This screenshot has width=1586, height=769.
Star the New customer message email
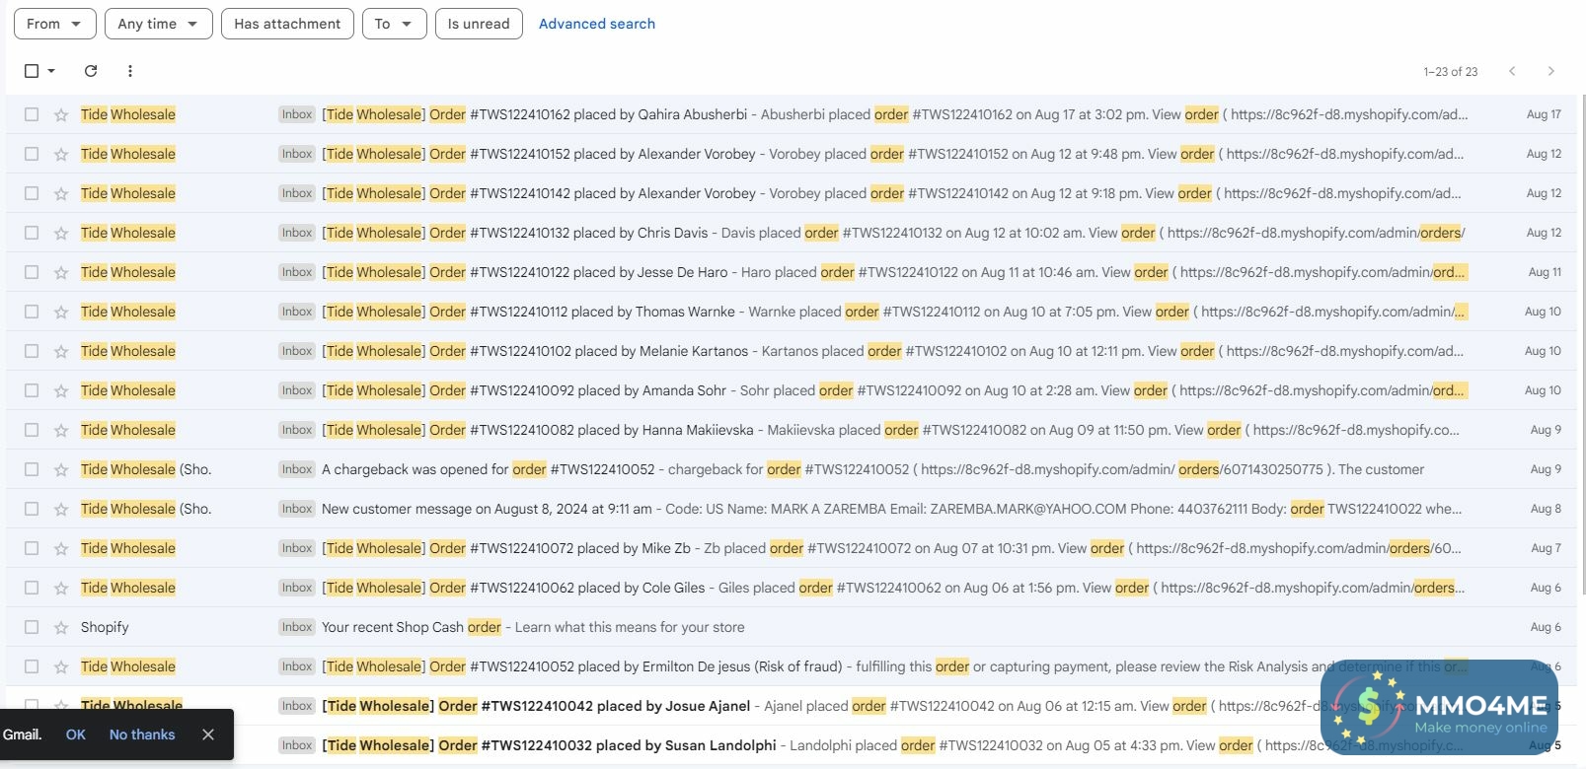point(61,509)
